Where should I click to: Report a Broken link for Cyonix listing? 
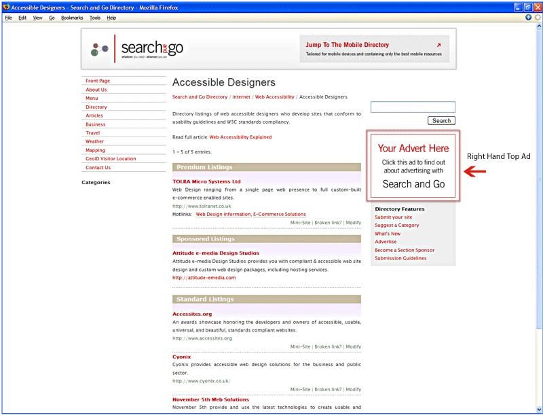(x=328, y=390)
